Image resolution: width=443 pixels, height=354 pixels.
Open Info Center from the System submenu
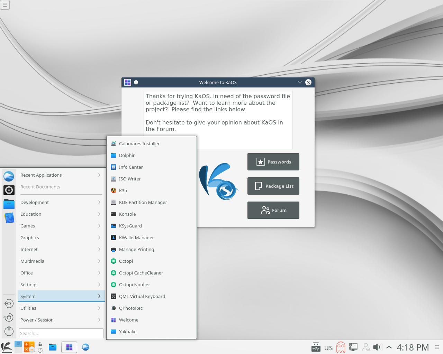pyautogui.click(x=152, y=167)
